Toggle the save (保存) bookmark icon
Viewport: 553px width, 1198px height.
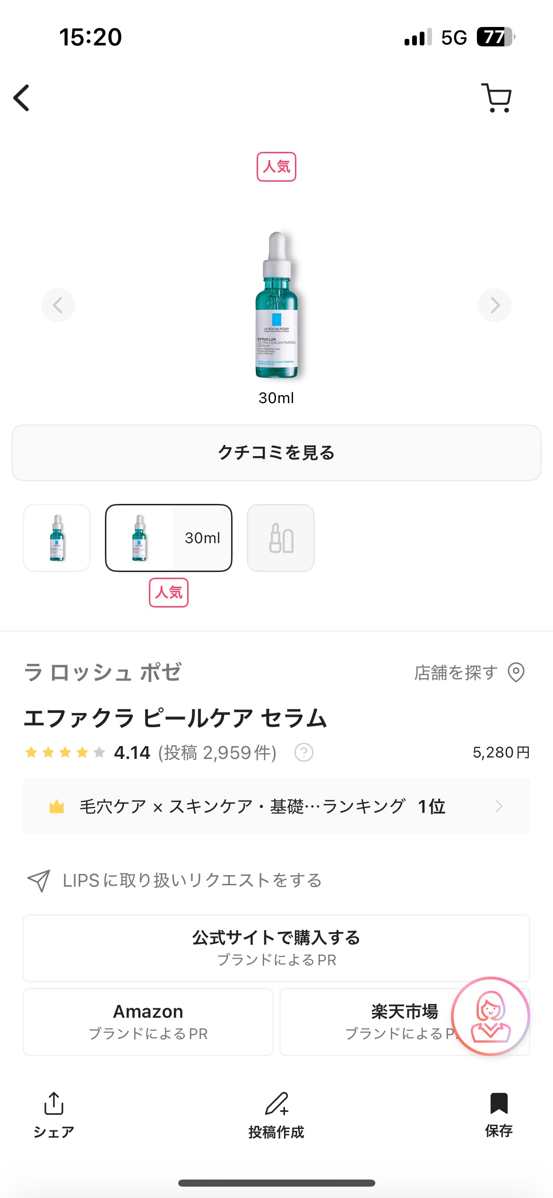click(x=499, y=1104)
